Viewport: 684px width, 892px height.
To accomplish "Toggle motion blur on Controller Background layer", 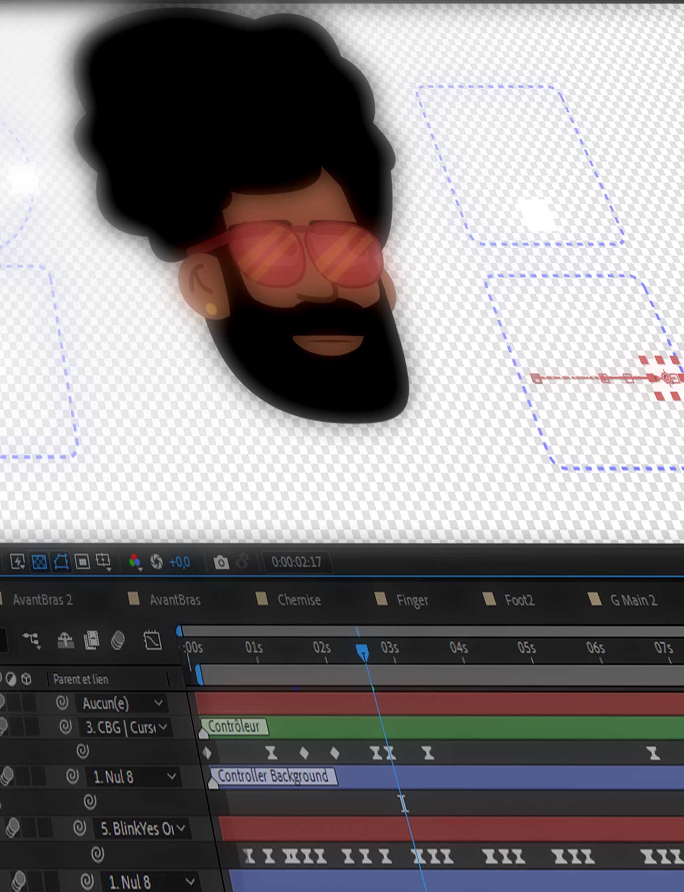I will tap(7, 776).
